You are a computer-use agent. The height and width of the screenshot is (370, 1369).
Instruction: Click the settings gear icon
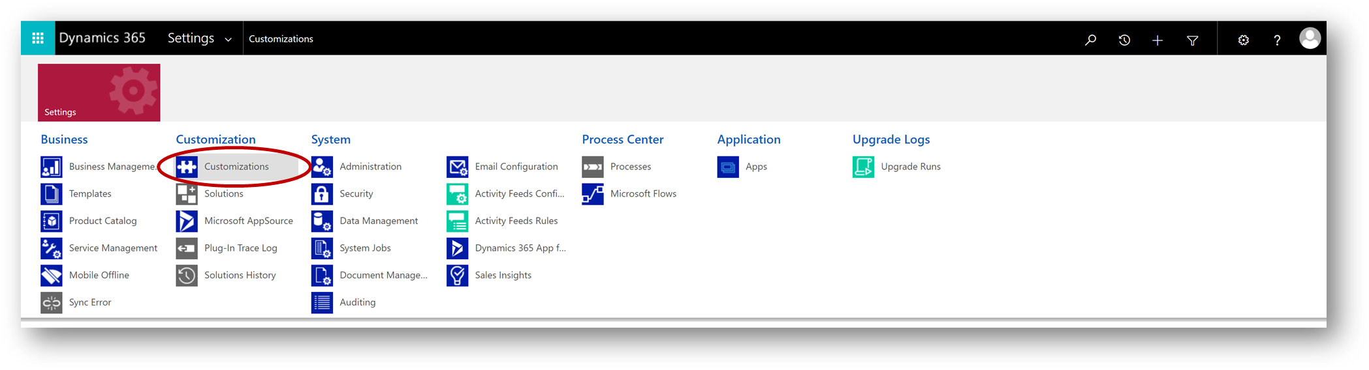pyautogui.click(x=1244, y=40)
